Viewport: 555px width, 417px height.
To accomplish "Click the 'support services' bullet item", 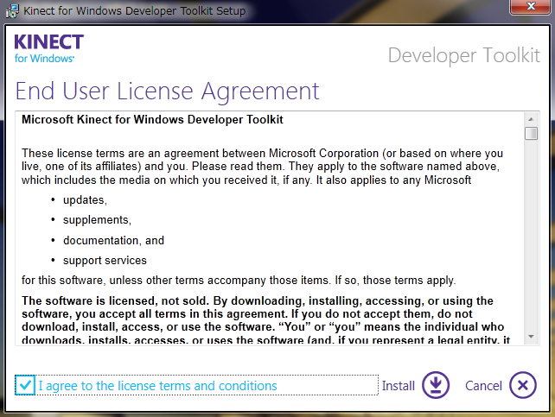I will [105, 261].
